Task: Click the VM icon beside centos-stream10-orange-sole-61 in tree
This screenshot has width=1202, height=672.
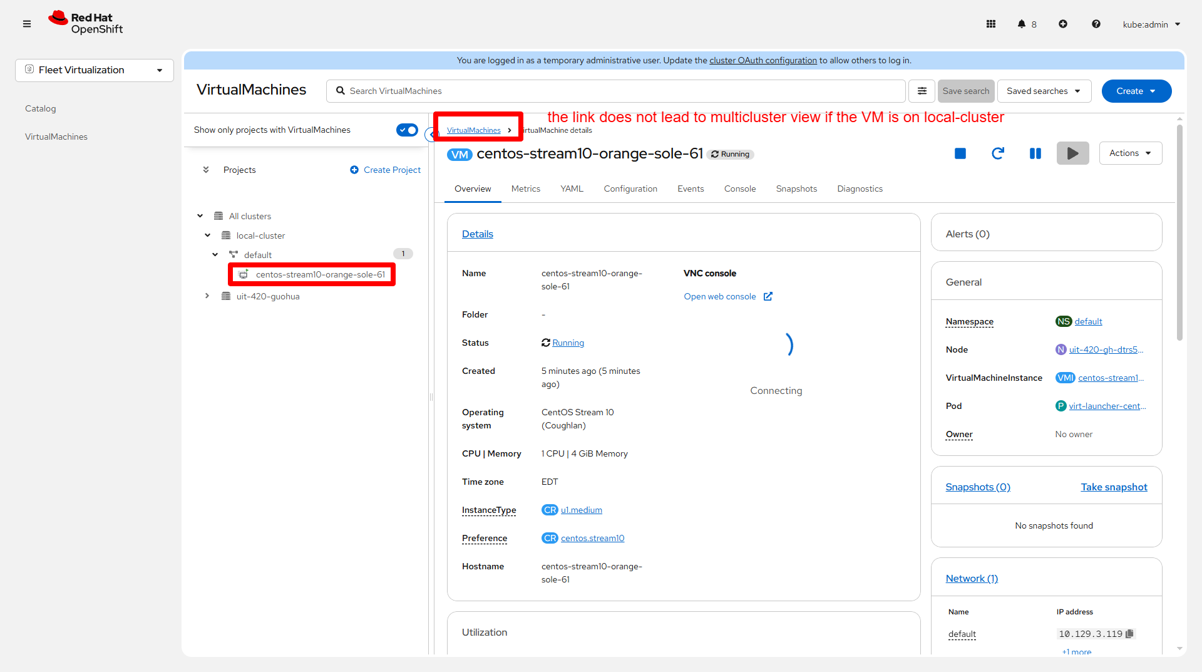Action: point(244,274)
